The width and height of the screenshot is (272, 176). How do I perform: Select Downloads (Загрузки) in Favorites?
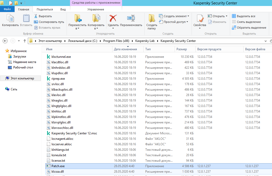click(x=20, y=56)
